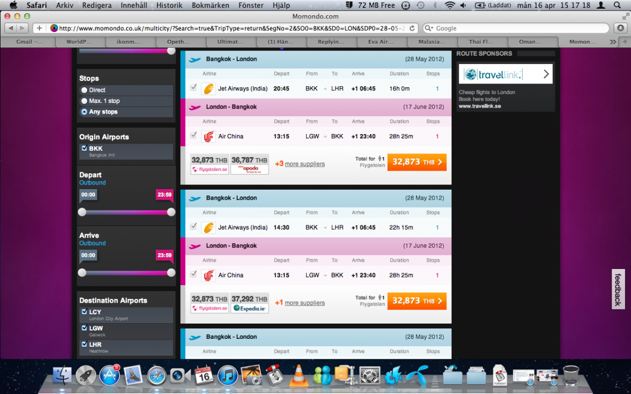Click the 32,873 THB button for 20:45 itinerary
631x394 pixels.
coord(417,162)
